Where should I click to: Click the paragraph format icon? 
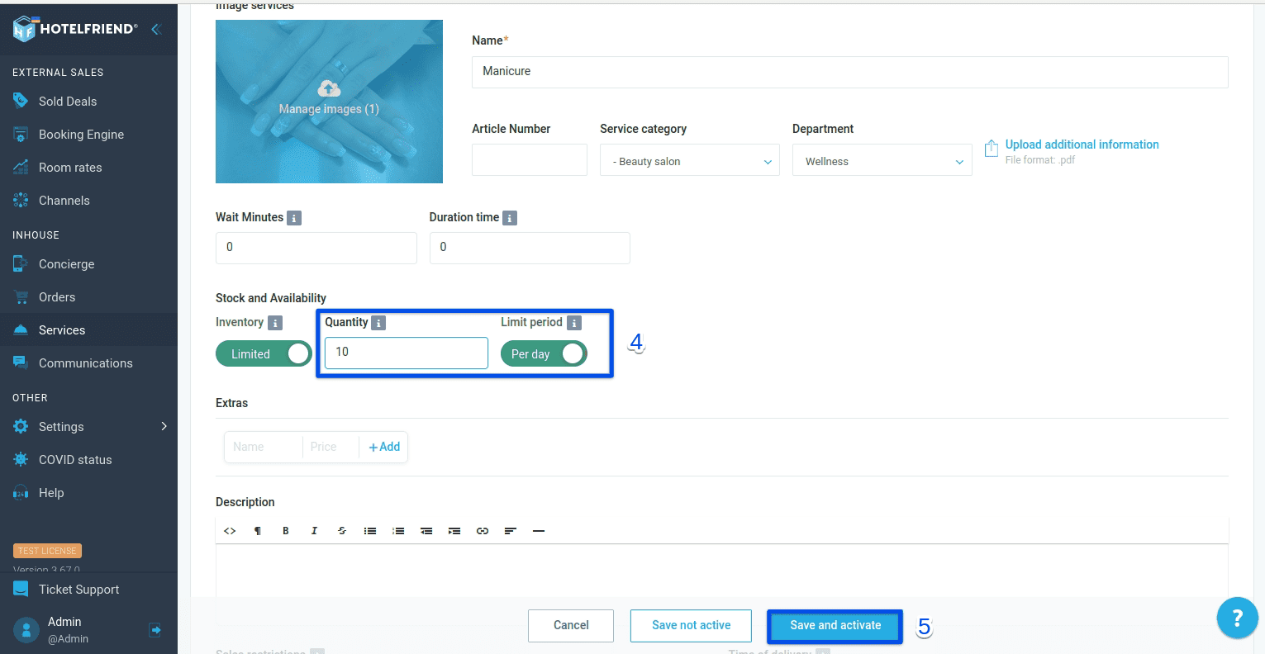pyautogui.click(x=258, y=531)
